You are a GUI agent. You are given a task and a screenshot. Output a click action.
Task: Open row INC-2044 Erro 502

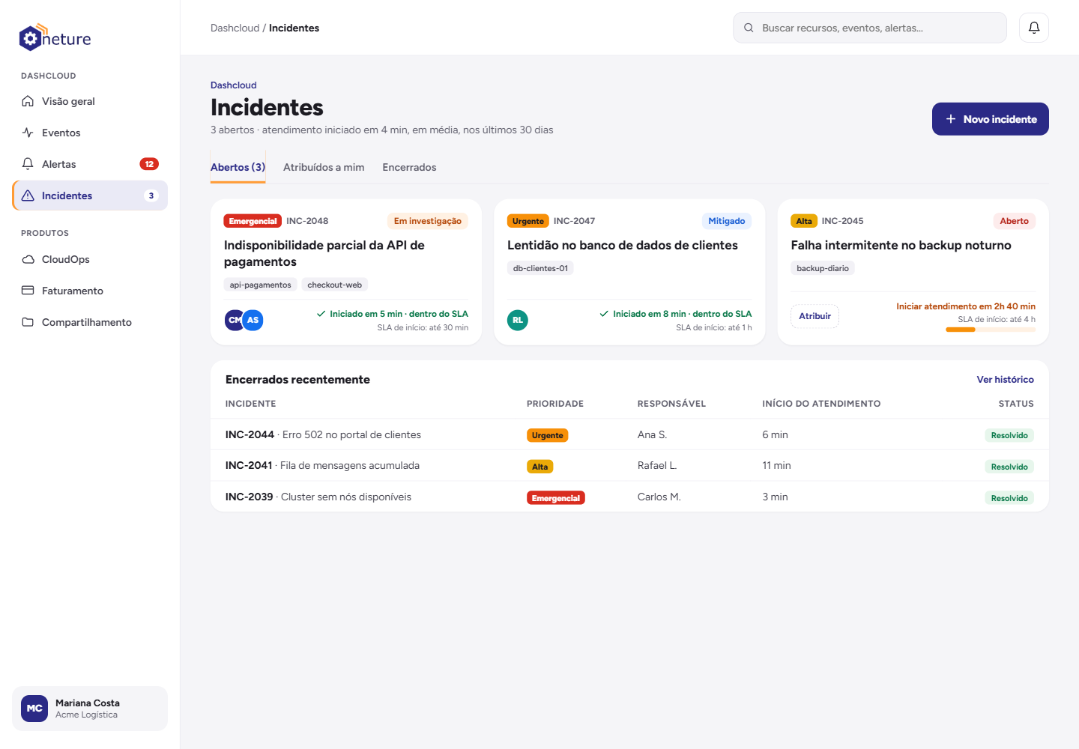click(629, 434)
